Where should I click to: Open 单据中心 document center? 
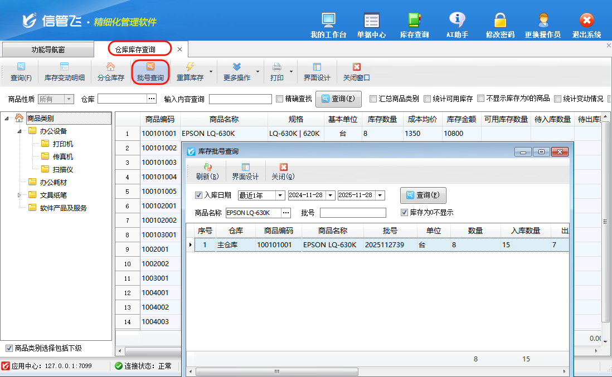[371, 21]
